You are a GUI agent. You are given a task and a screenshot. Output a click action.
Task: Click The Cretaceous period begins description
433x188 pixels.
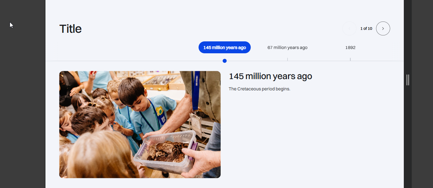click(x=259, y=89)
